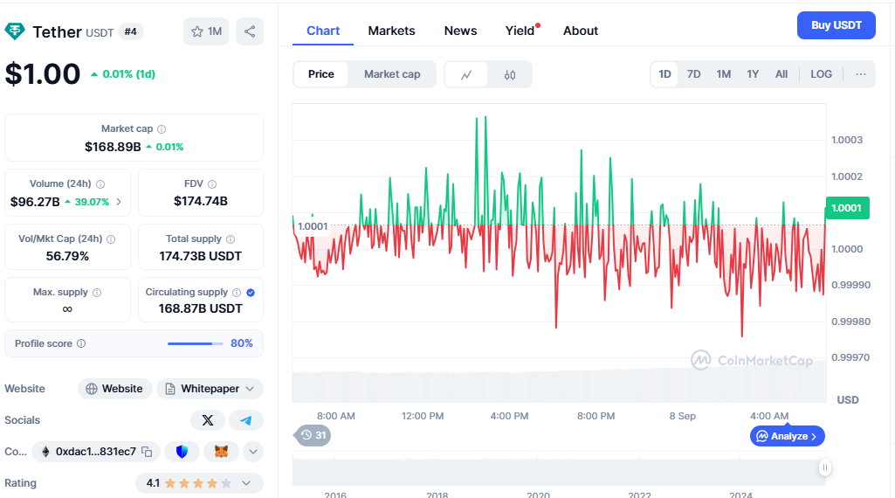This screenshot has width=895, height=498.
Task: Set chart range to All
Action: point(781,74)
